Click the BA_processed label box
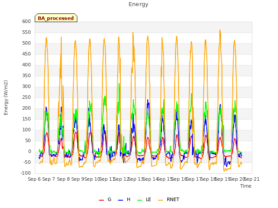The height and width of the screenshot is (208, 278). [56, 18]
